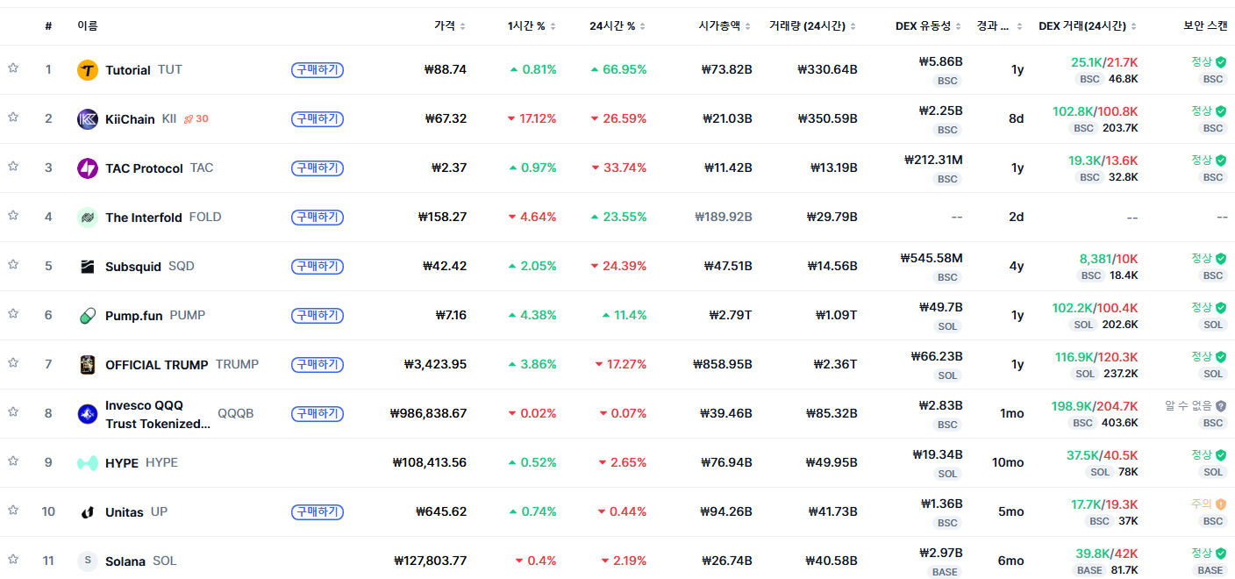The image size is (1235, 579).
Task: Click the Solana coin logo
Action: click(x=88, y=561)
